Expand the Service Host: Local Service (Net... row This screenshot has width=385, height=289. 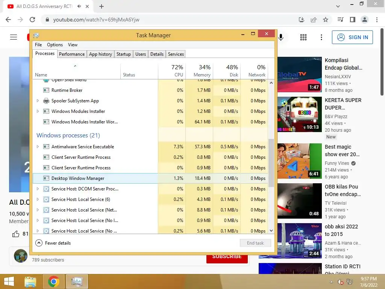[x=38, y=210]
